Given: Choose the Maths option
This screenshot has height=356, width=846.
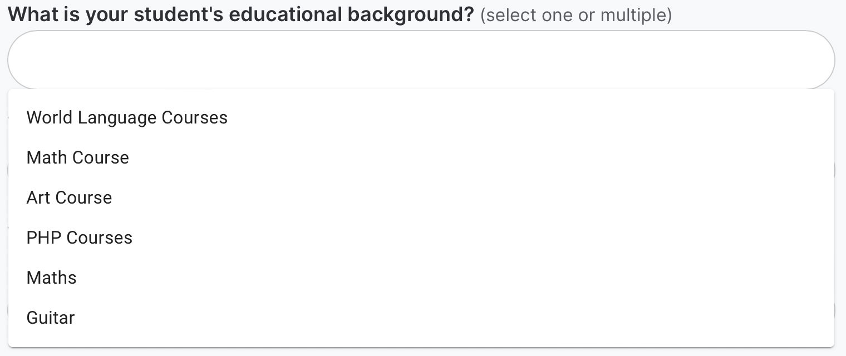Looking at the screenshot, I should [51, 278].
